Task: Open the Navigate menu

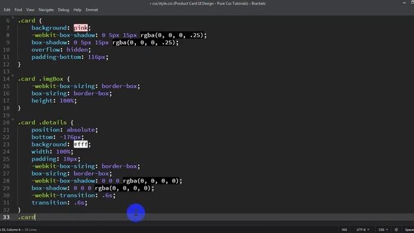Action: point(46,10)
